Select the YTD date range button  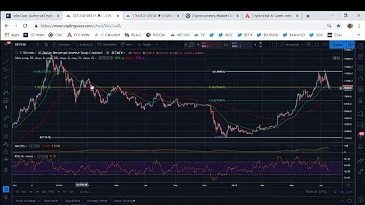click(52, 192)
